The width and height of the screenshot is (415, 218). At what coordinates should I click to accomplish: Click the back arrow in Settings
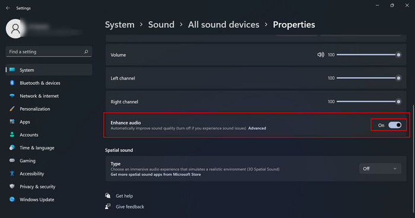[x=8, y=8]
